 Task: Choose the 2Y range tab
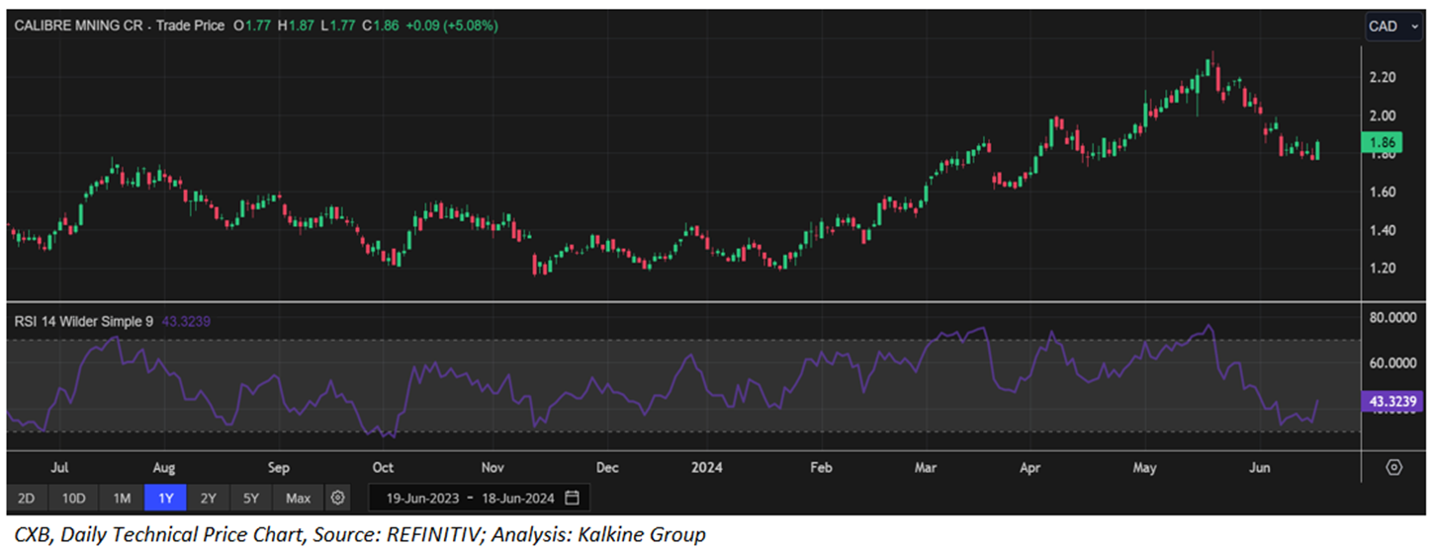210,497
